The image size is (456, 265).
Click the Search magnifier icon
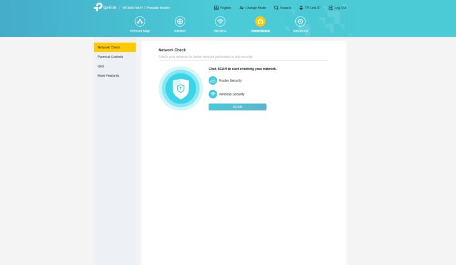point(276,8)
